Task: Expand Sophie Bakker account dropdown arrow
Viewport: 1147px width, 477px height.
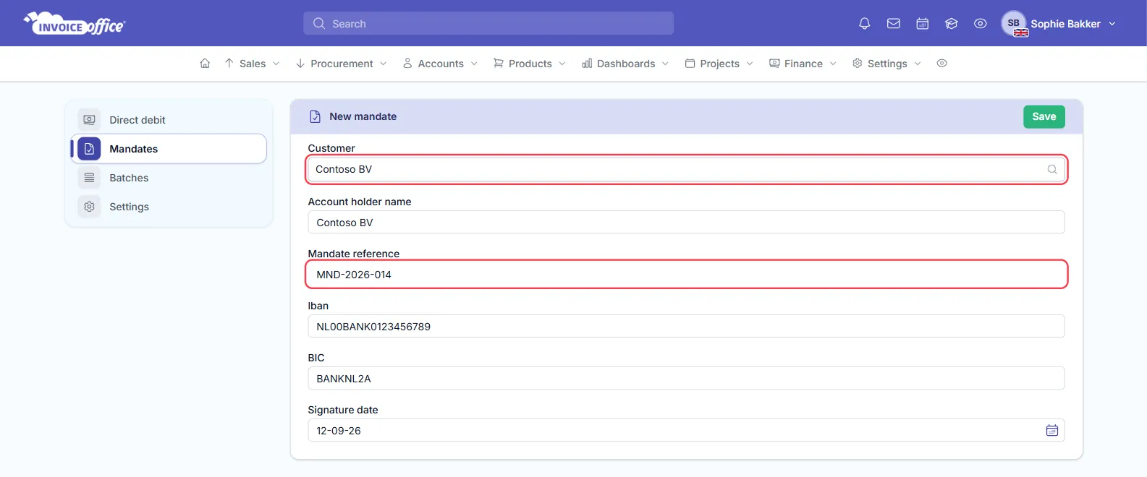Action: 1112,24
